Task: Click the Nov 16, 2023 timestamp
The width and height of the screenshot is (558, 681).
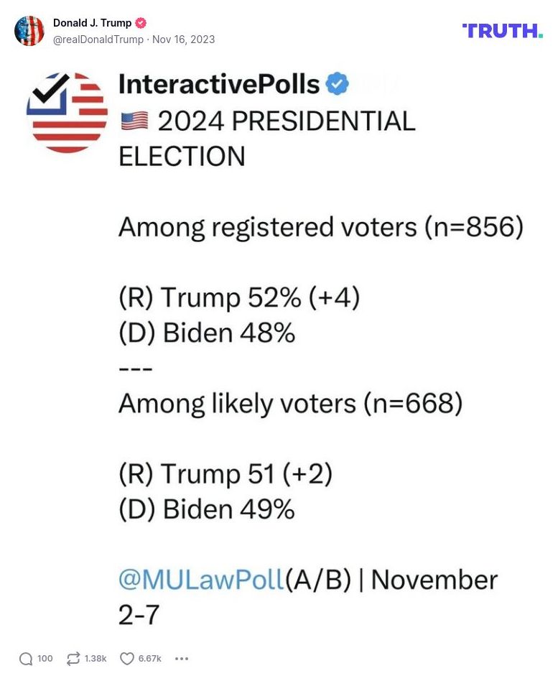Action: pyautogui.click(x=183, y=40)
